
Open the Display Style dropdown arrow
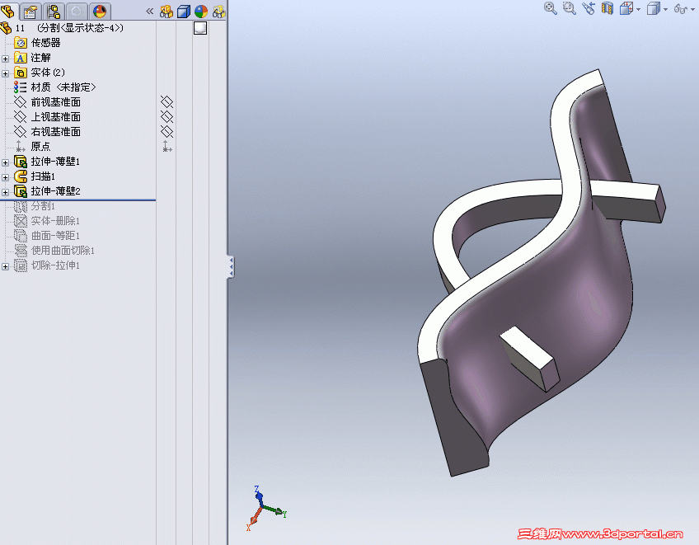[665, 9]
